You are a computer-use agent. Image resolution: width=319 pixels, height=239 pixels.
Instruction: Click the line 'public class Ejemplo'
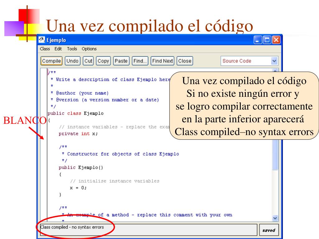coord(75,113)
